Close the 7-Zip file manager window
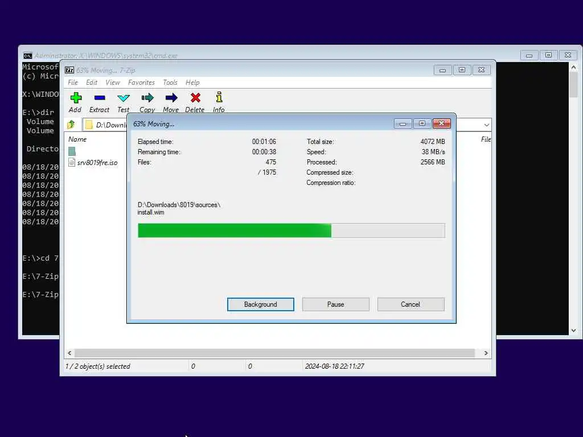This screenshot has height=437, width=583. tap(482, 70)
